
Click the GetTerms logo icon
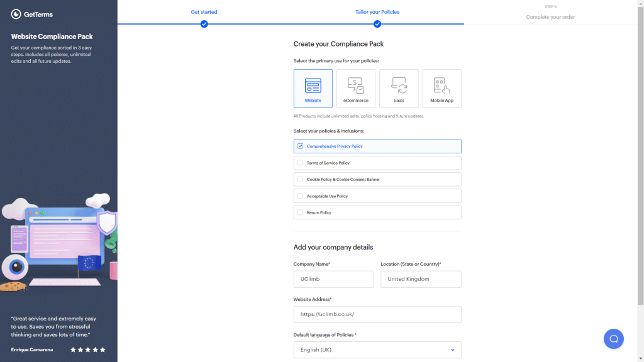(16, 14)
